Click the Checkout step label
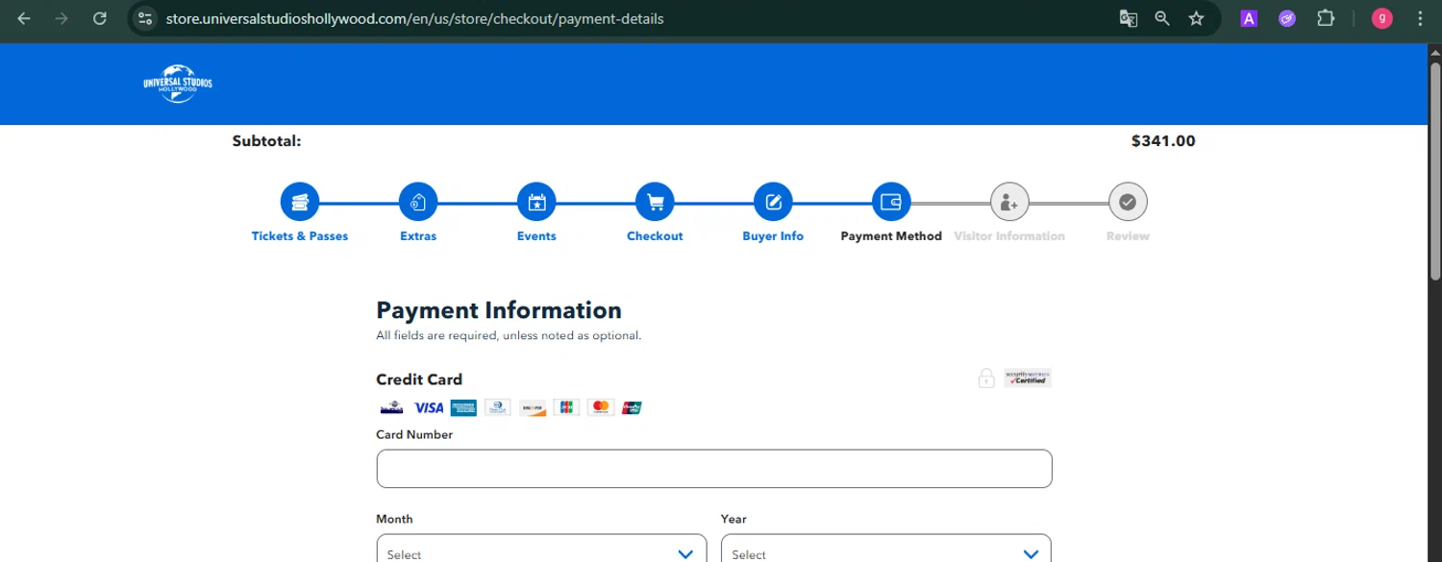Viewport: 1442px width, 562px height. pos(655,236)
